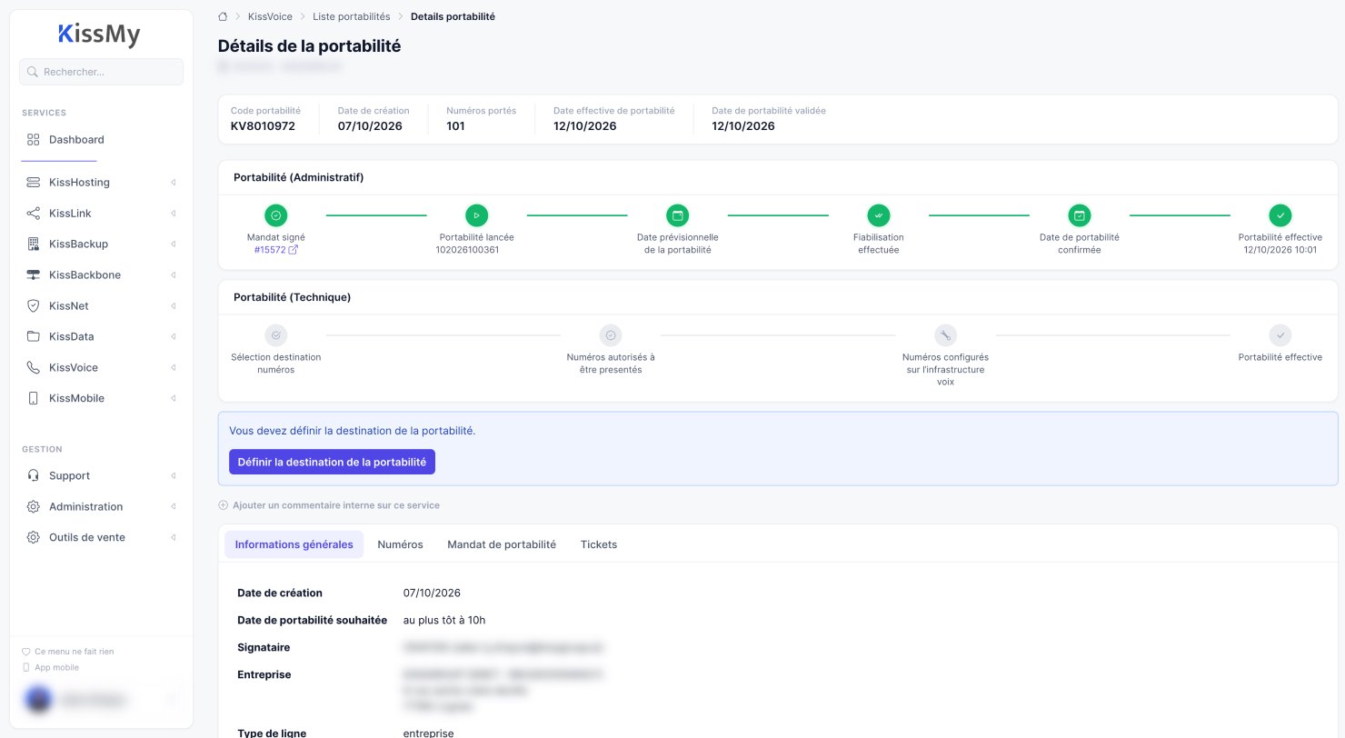Click technical Portabilité effective step icon
Screen dimensions: 1345x738
1280,335
